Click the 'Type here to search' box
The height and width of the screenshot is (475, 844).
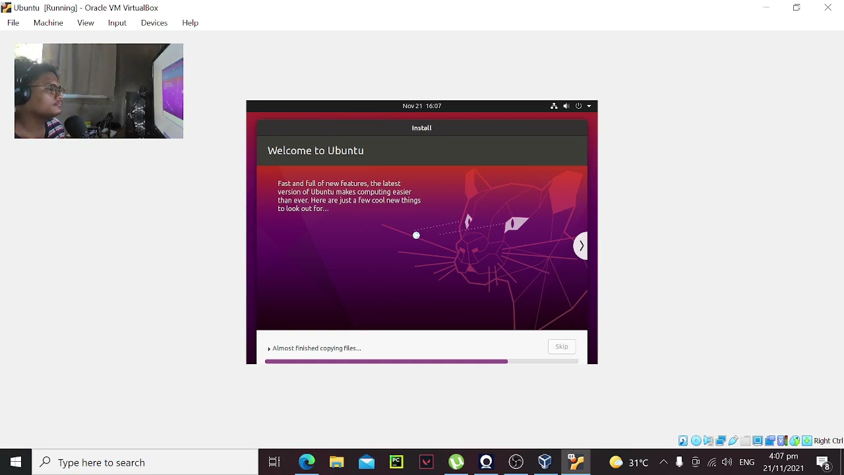point(145,462)
